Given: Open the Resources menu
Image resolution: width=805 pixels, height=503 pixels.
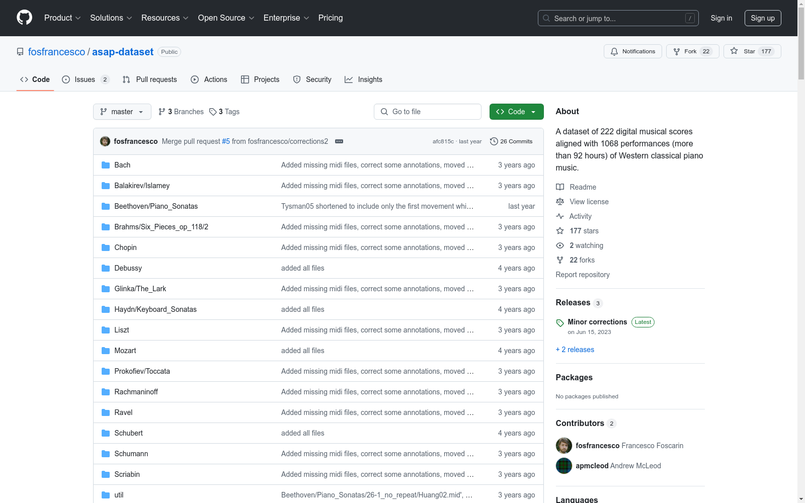Looking at the screenshot, I should [x=165, y=18].
